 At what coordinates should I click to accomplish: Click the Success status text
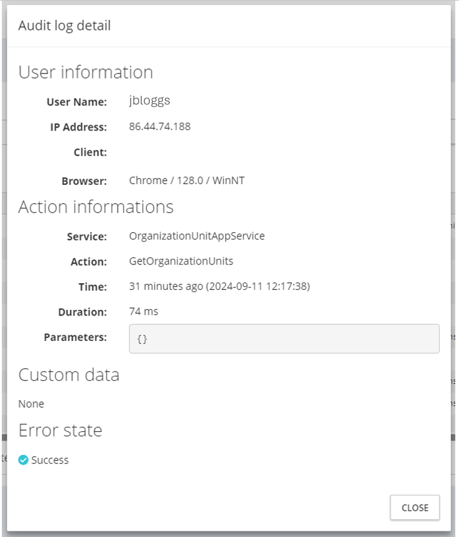click(x=50, y=460)
